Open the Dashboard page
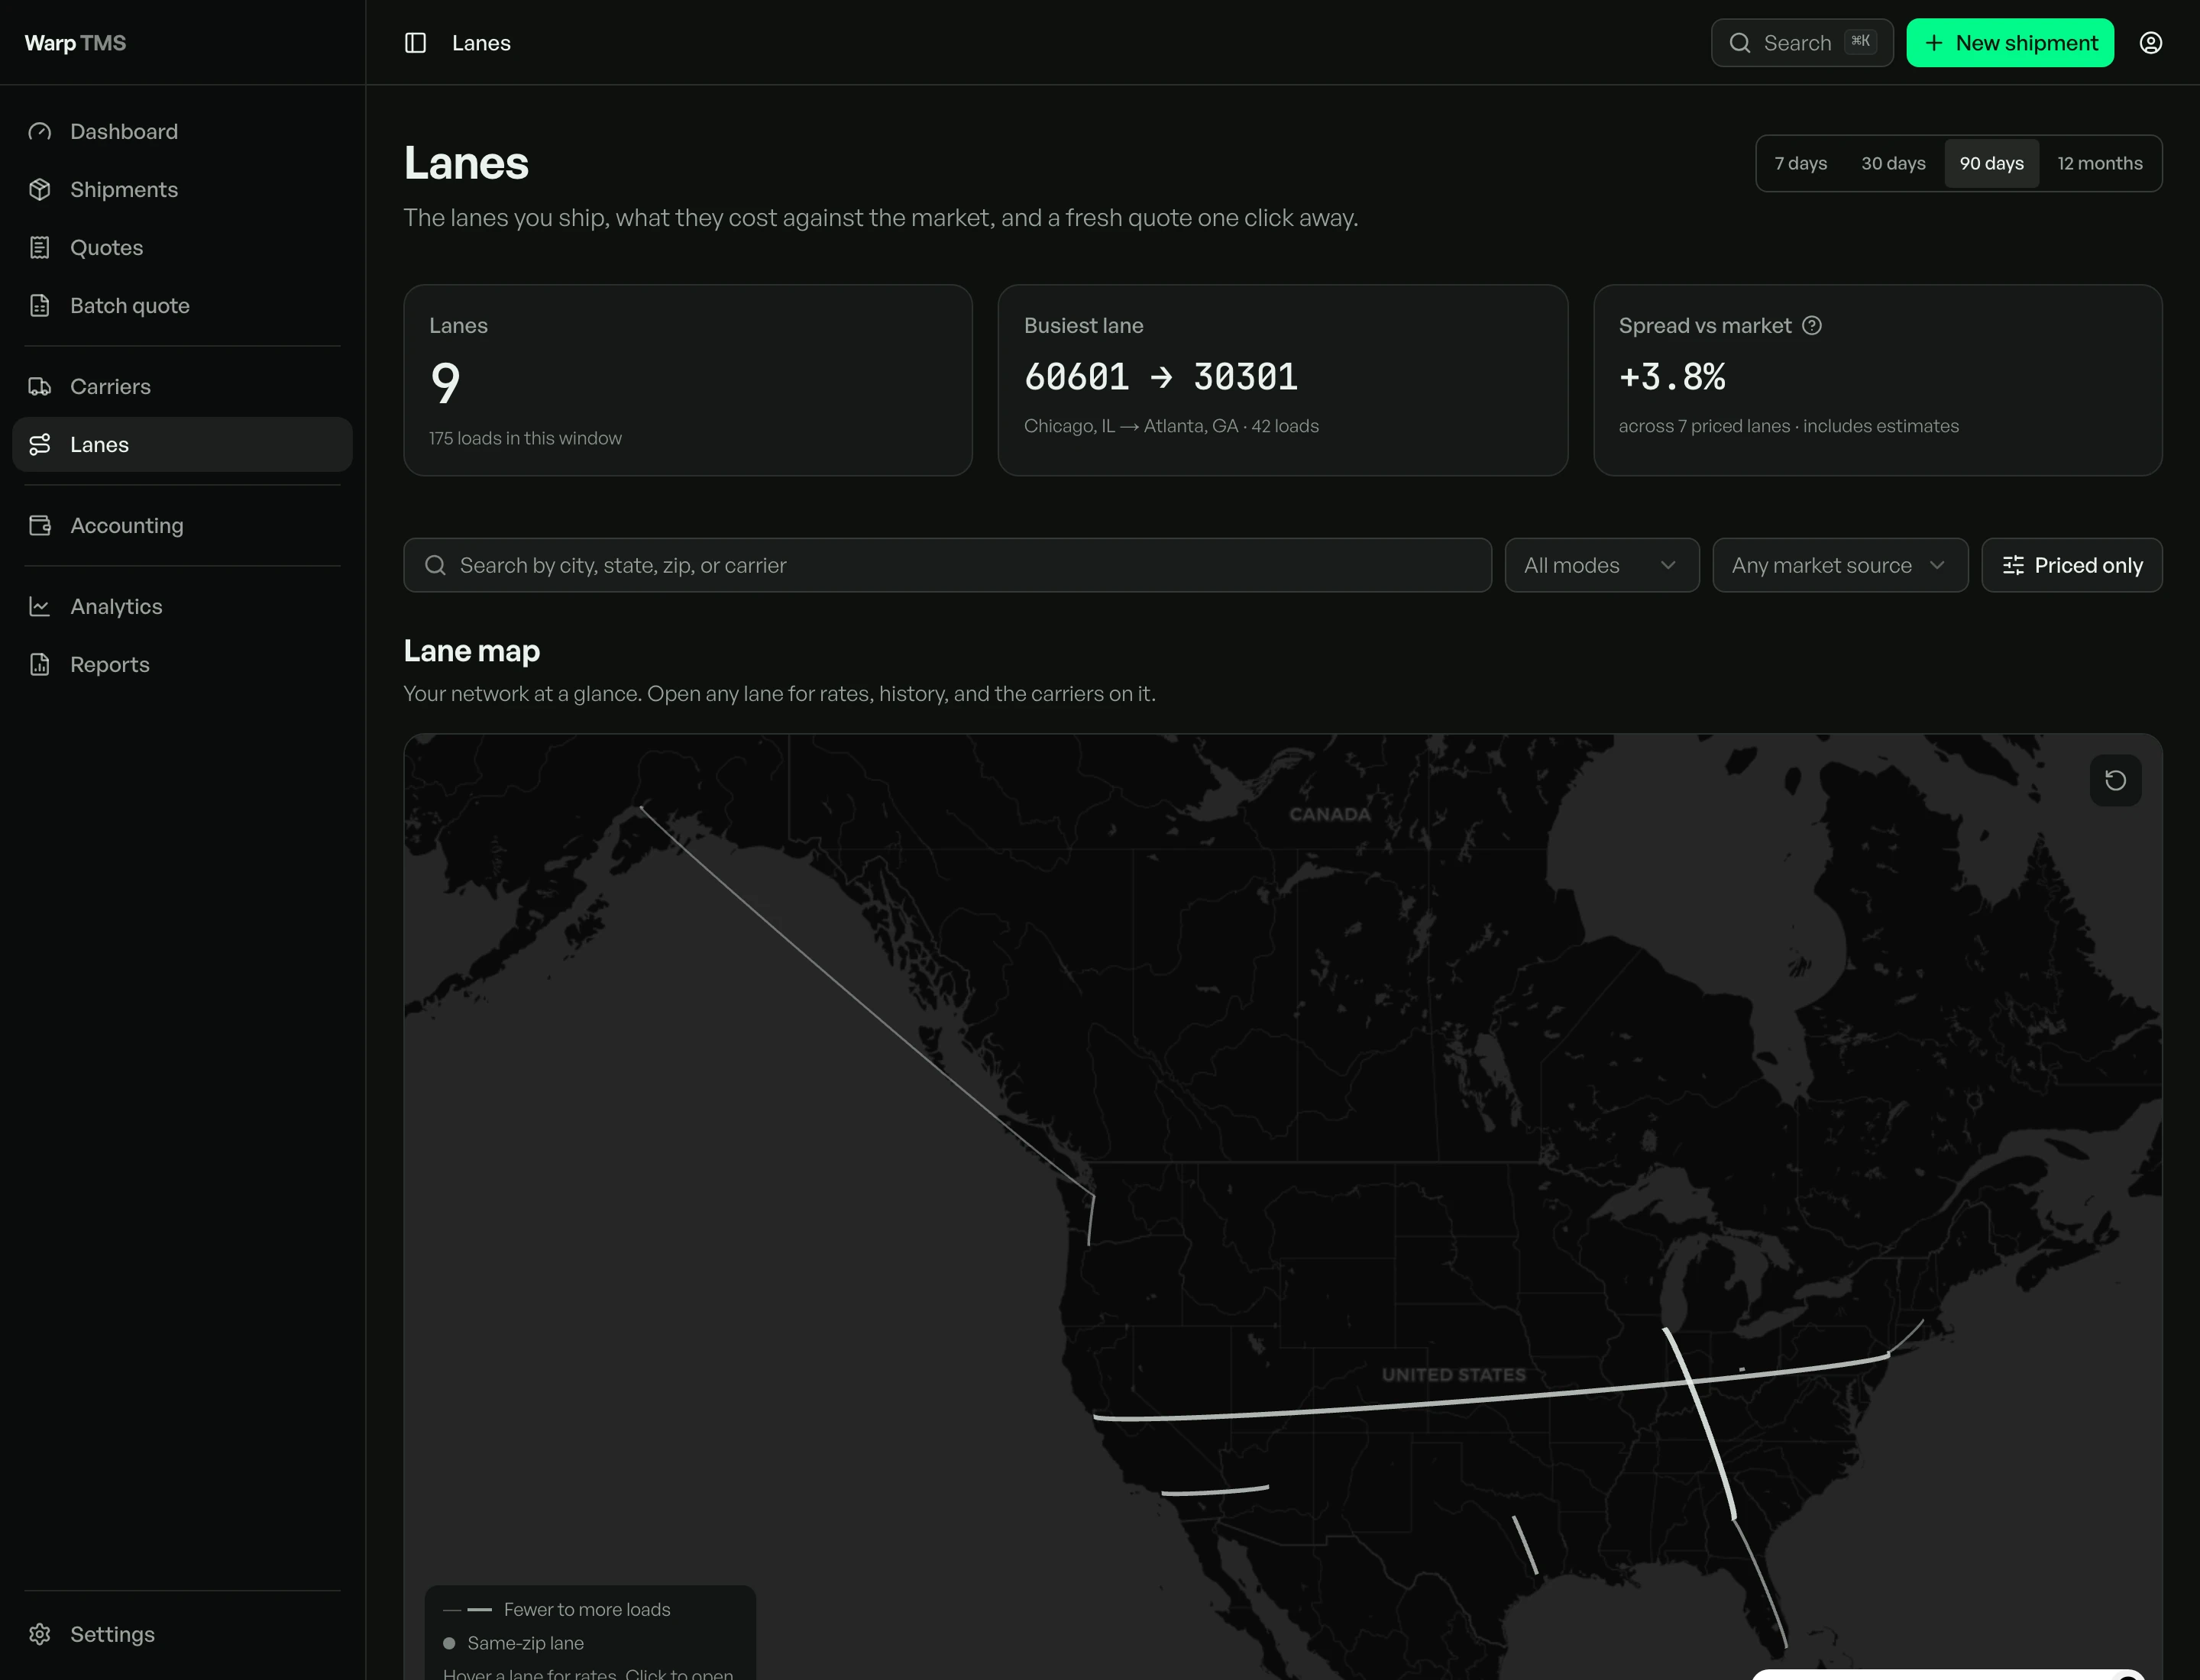 182,131
